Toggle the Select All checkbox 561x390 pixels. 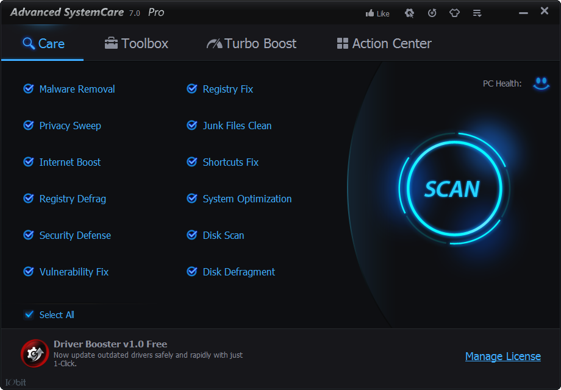pos(29,314)
